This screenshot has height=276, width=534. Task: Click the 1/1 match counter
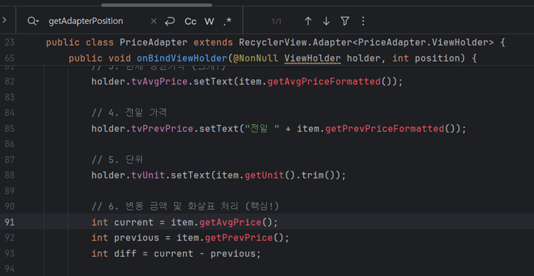pos(277,21)
